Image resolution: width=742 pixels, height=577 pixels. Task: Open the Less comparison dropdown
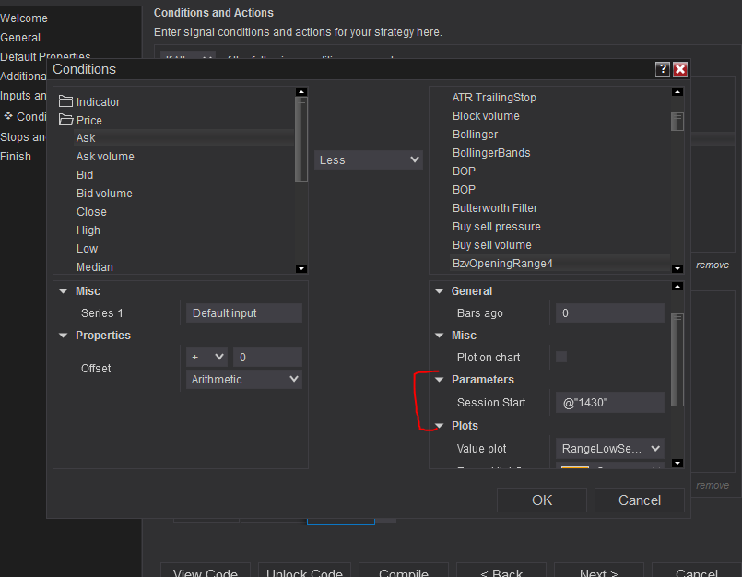pyautogui.click(x=368, y=160)
